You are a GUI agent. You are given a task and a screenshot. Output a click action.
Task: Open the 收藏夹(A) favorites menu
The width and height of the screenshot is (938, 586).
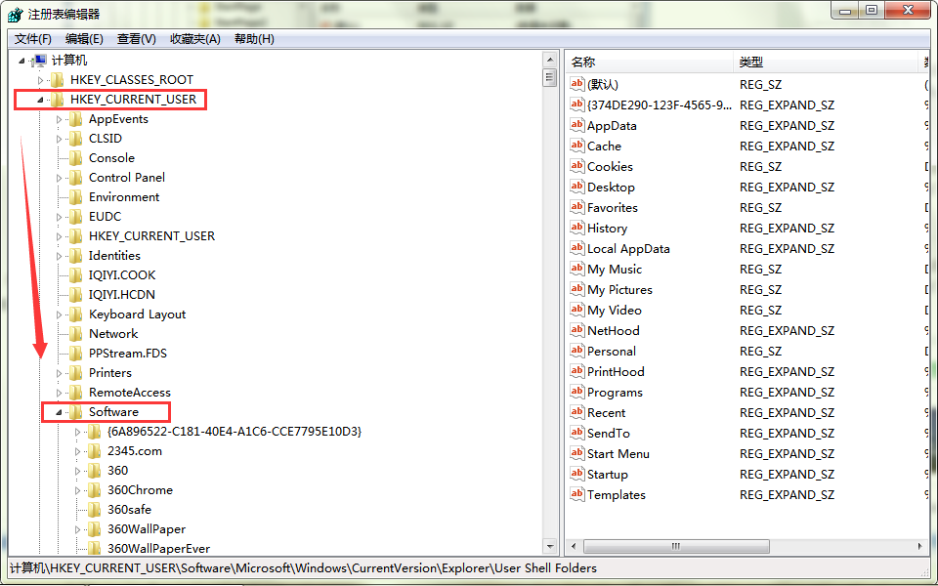pyautogui.click(x=194, y=39)
